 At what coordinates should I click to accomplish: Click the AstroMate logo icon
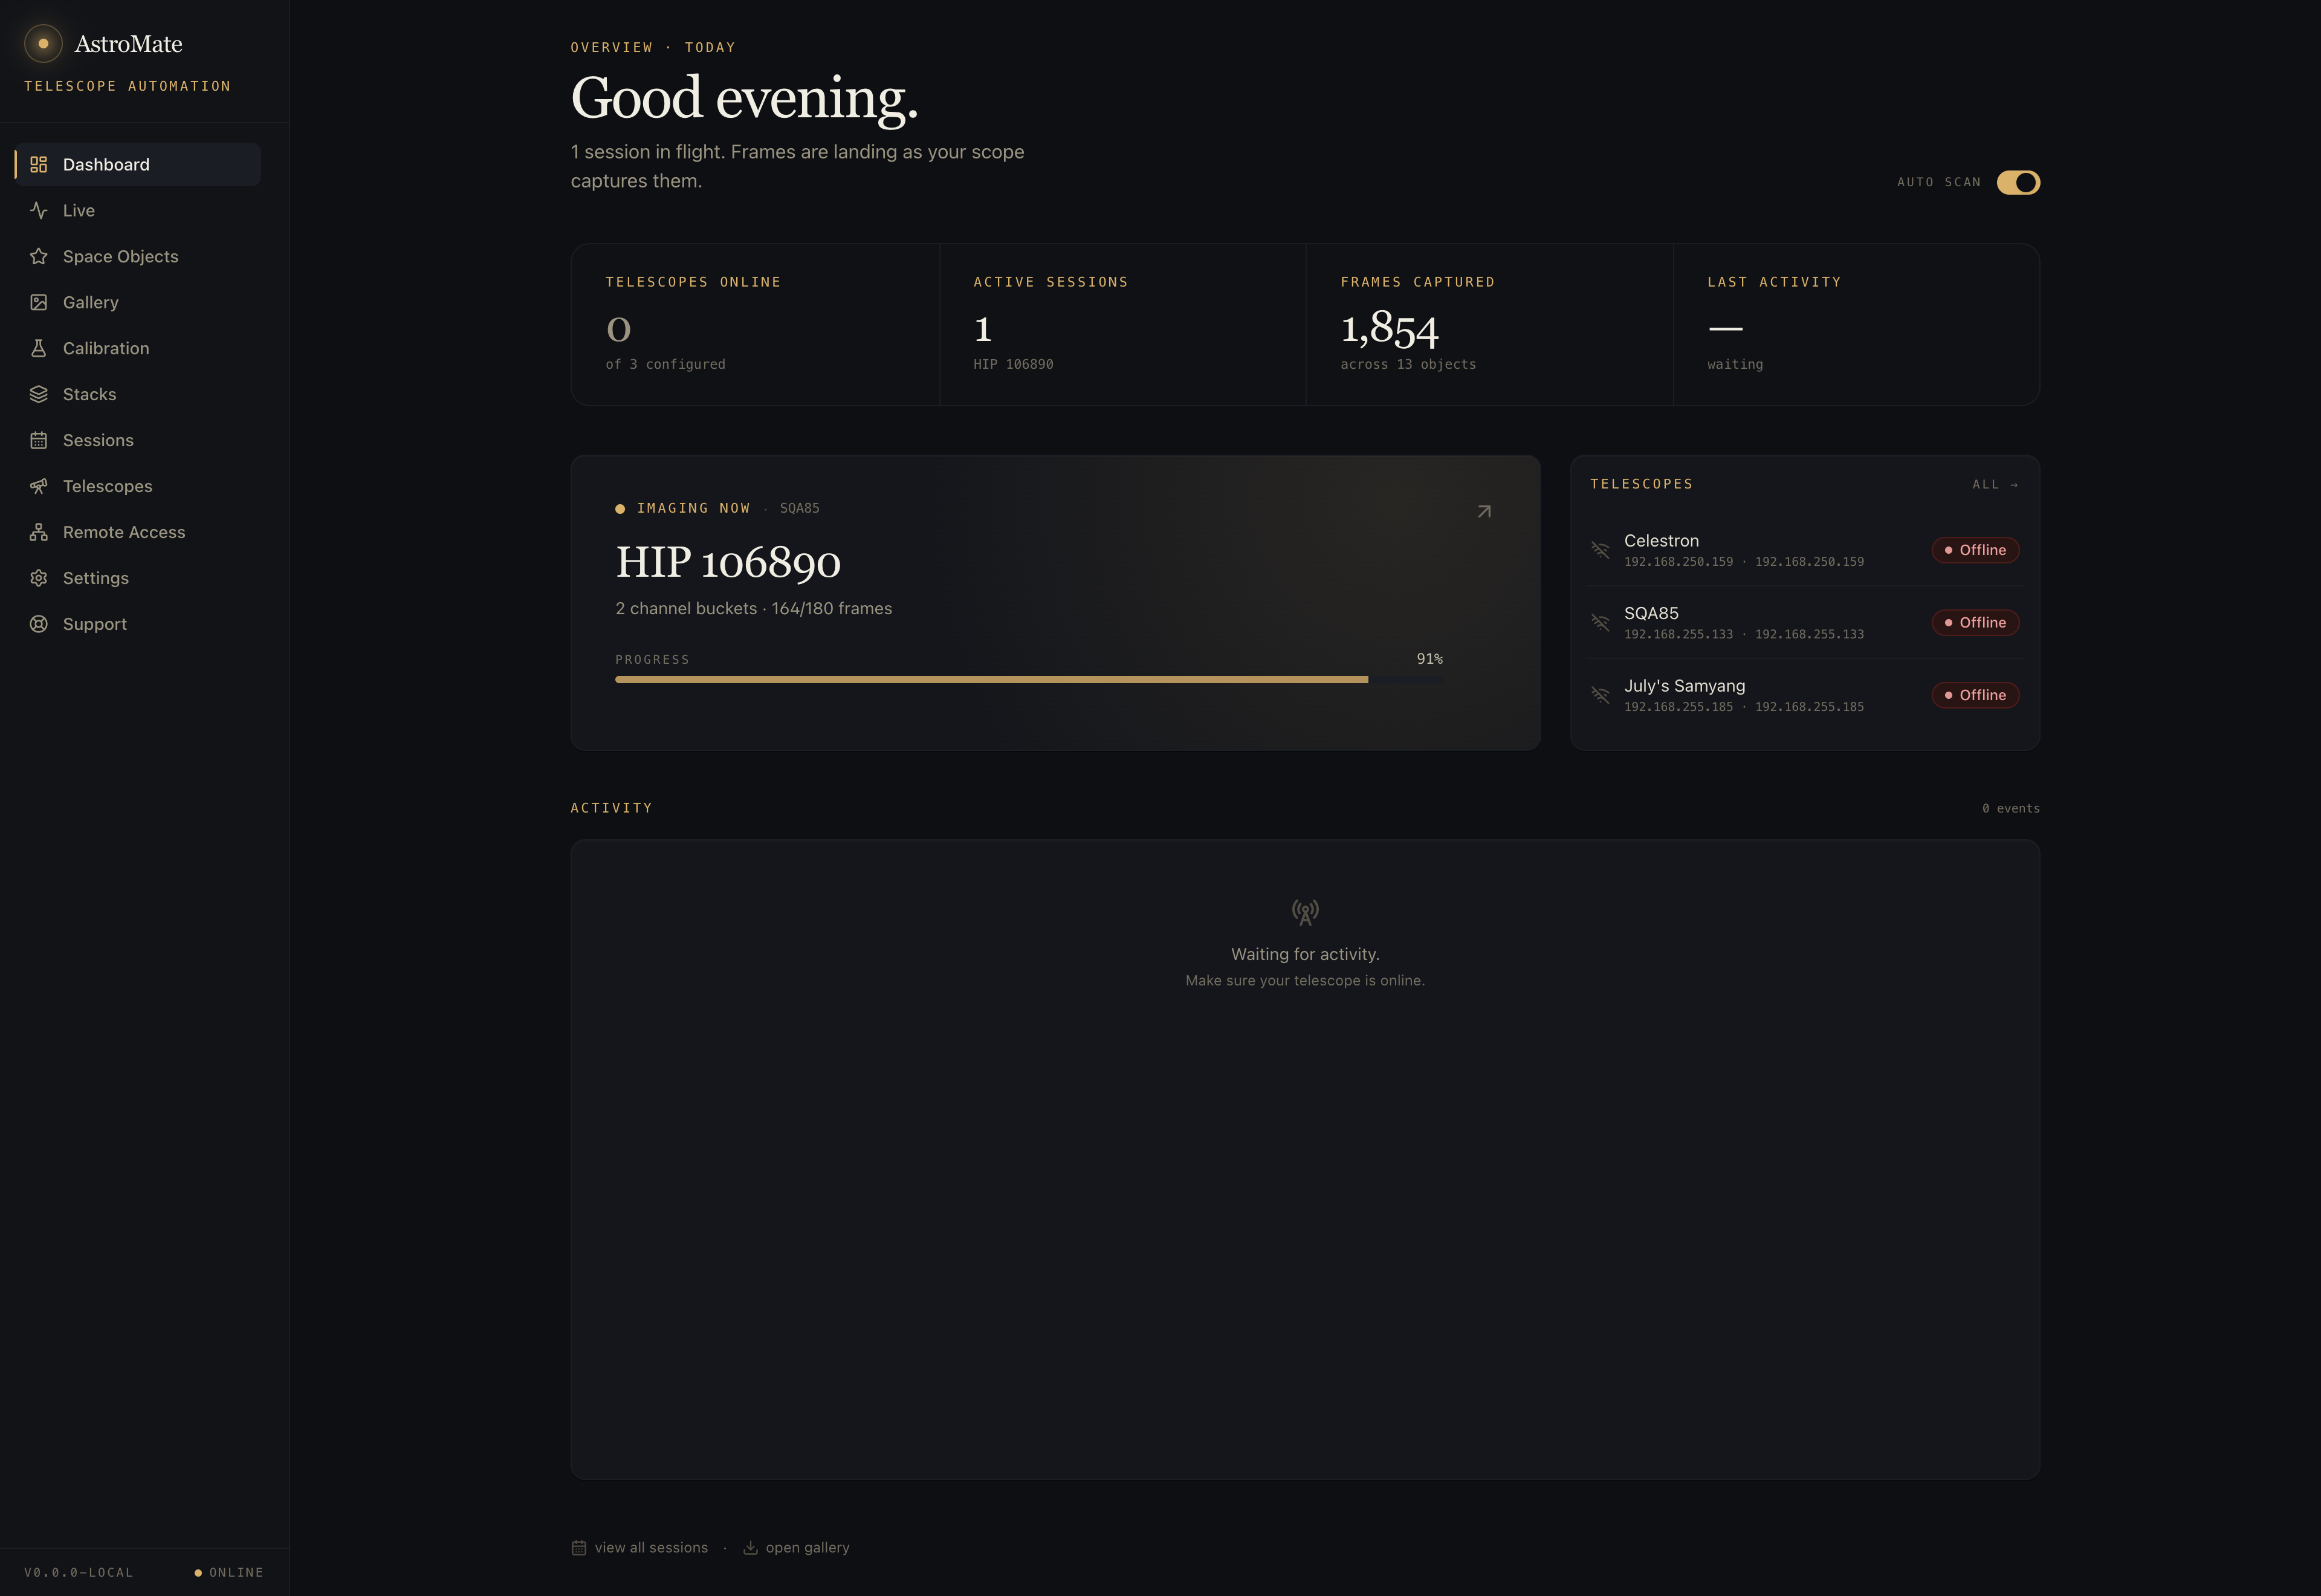pyautogui.click(x=43, y=43)
